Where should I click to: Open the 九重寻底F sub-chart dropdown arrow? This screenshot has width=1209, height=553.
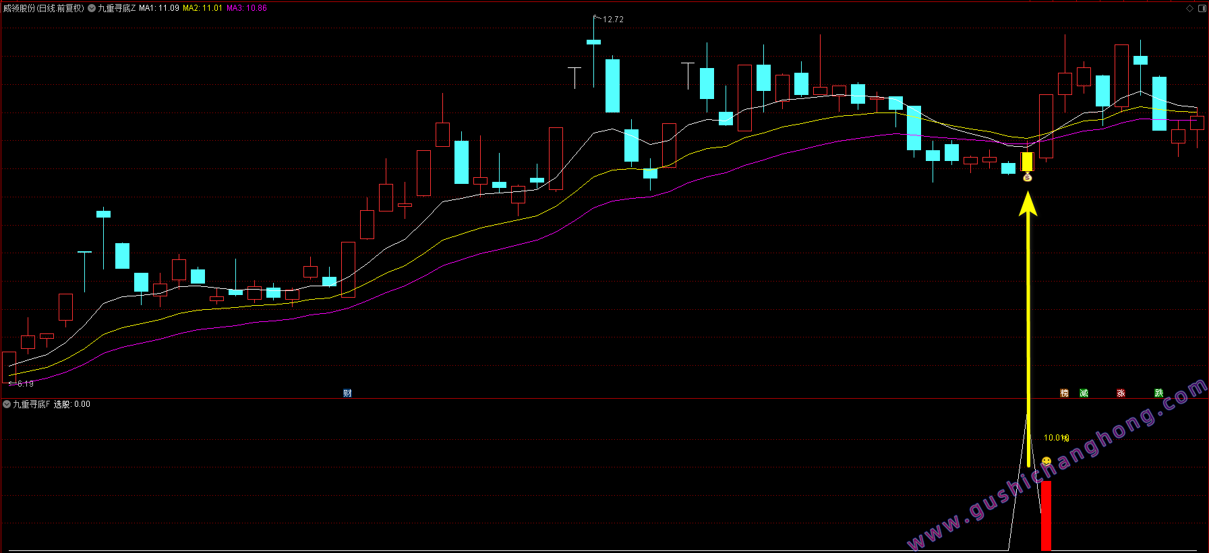7,404
